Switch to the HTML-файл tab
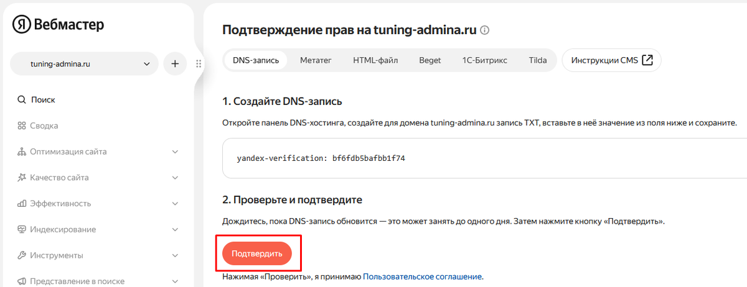The width and height of the screenshot is (747, 287). pyautogui.click(x=375, y=60)
